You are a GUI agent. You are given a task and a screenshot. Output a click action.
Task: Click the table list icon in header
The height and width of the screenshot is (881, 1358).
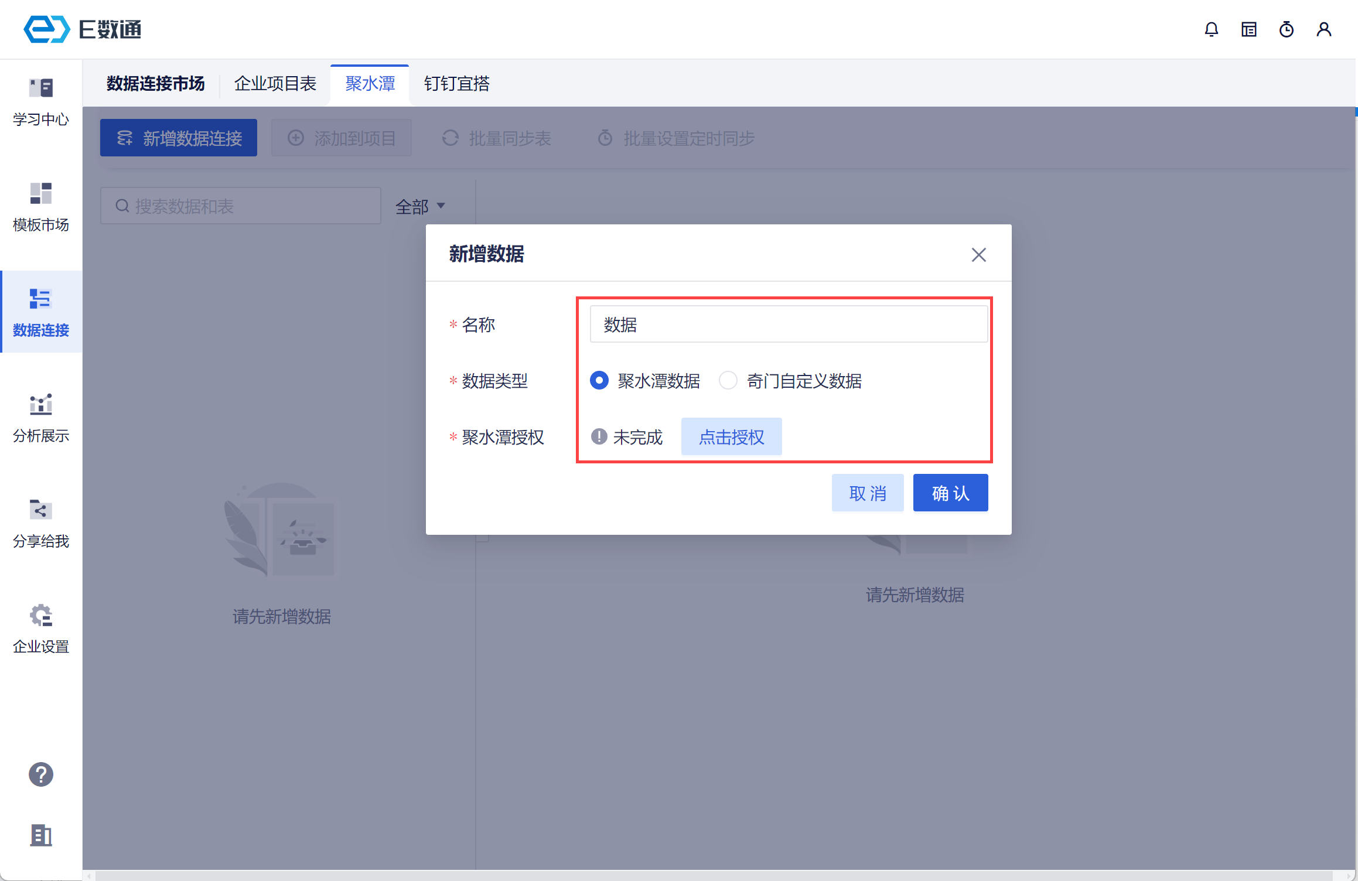click(x=1248, y=29)
